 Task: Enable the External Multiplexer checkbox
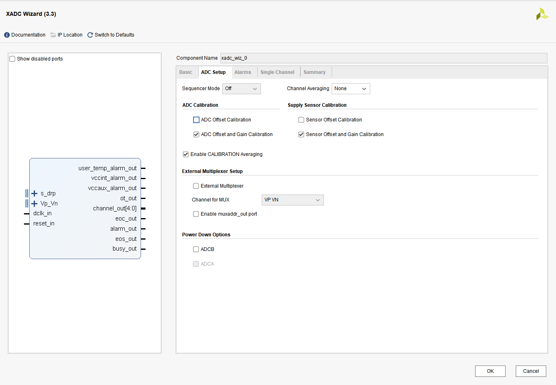coord(196,186)
